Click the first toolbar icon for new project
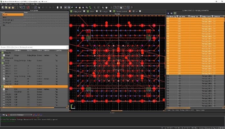The width and height of the screenshot is (225, 129). (3, 7)
